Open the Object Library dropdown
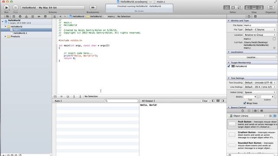278x156 pixels. coord(247,116)
